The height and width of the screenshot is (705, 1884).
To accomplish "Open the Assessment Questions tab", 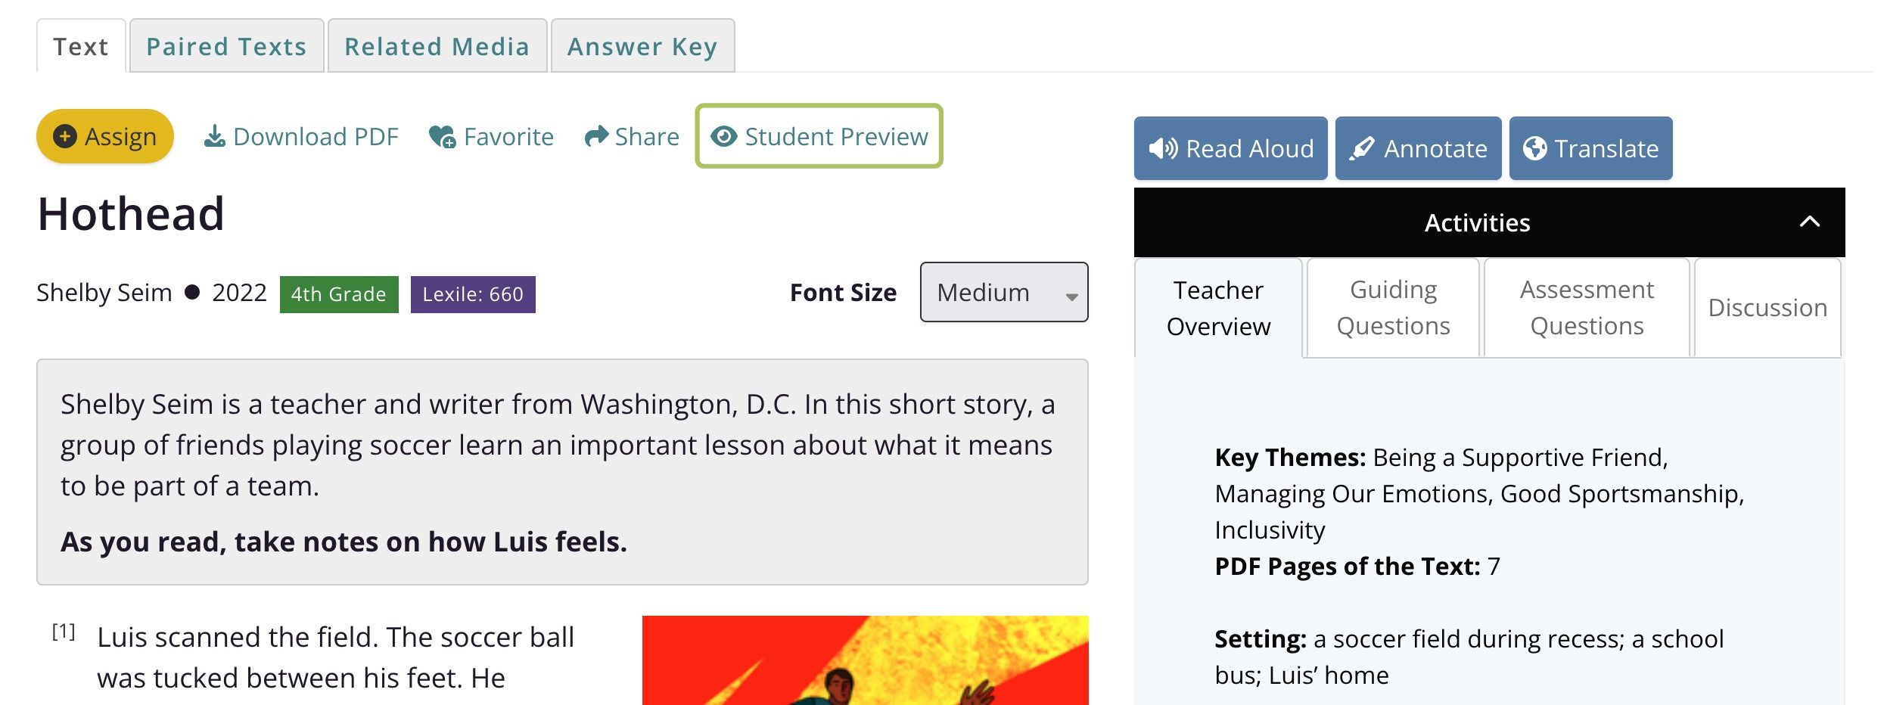I will click(1587, 308).
